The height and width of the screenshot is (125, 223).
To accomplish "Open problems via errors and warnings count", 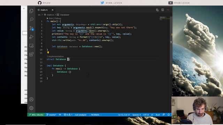I will point(68,115).
